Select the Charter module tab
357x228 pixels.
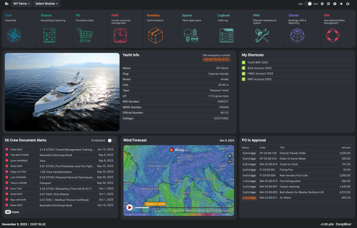coord(293,15)
